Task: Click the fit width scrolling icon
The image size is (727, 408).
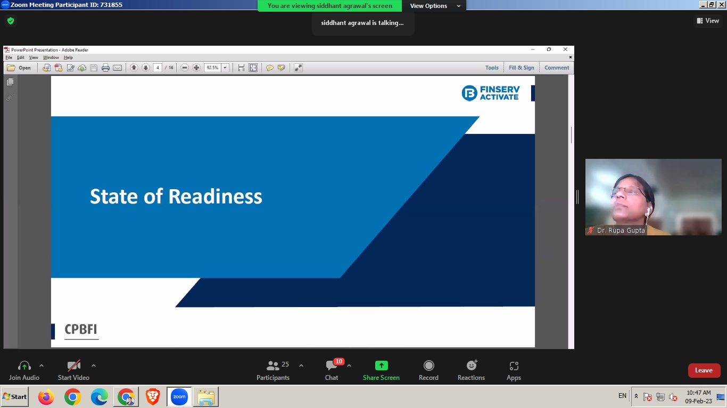Action: pyautogui.click(x=241, y=67)
